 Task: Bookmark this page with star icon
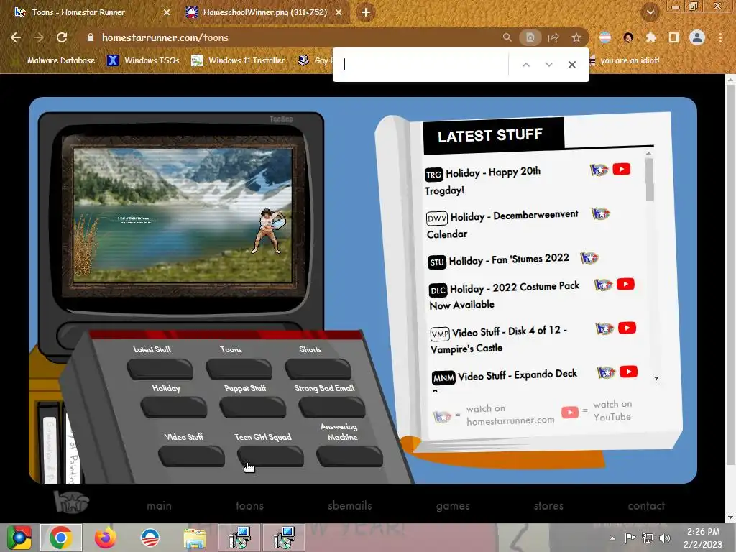(x=576, y=37)
